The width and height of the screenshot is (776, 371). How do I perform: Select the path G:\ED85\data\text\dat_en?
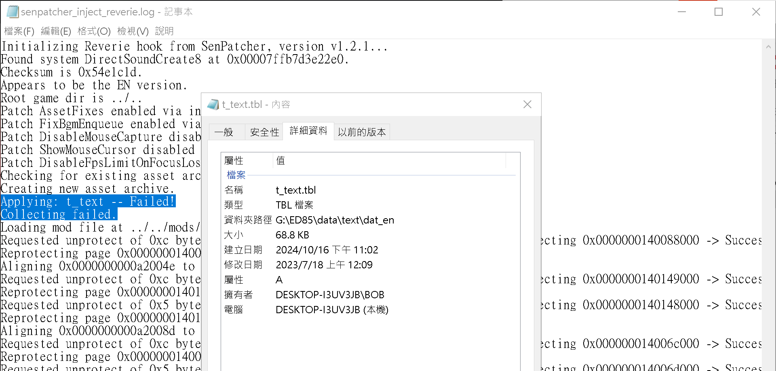click(335, 220)
